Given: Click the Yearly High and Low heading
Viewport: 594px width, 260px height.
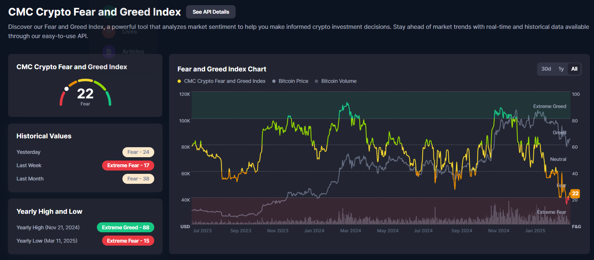Looking at the screenshot, I should coord(49,212).
